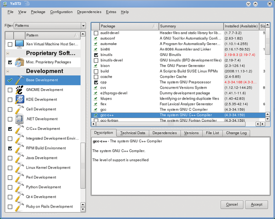Click the Xen Virtual Machine Host monitor icon
Image resolution: width=275 pixels, height=219 pixels.
[x=20, y=44]
